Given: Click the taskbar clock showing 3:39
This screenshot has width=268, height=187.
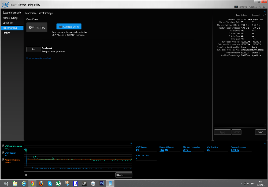Looking at the screenshot, I should [x=260, y=184].
